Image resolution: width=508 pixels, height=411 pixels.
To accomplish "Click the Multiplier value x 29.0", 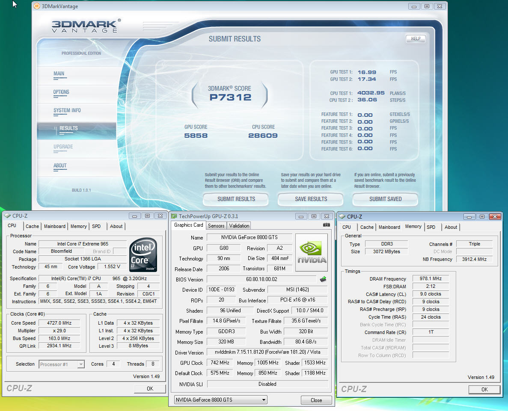I will (59, 331).
